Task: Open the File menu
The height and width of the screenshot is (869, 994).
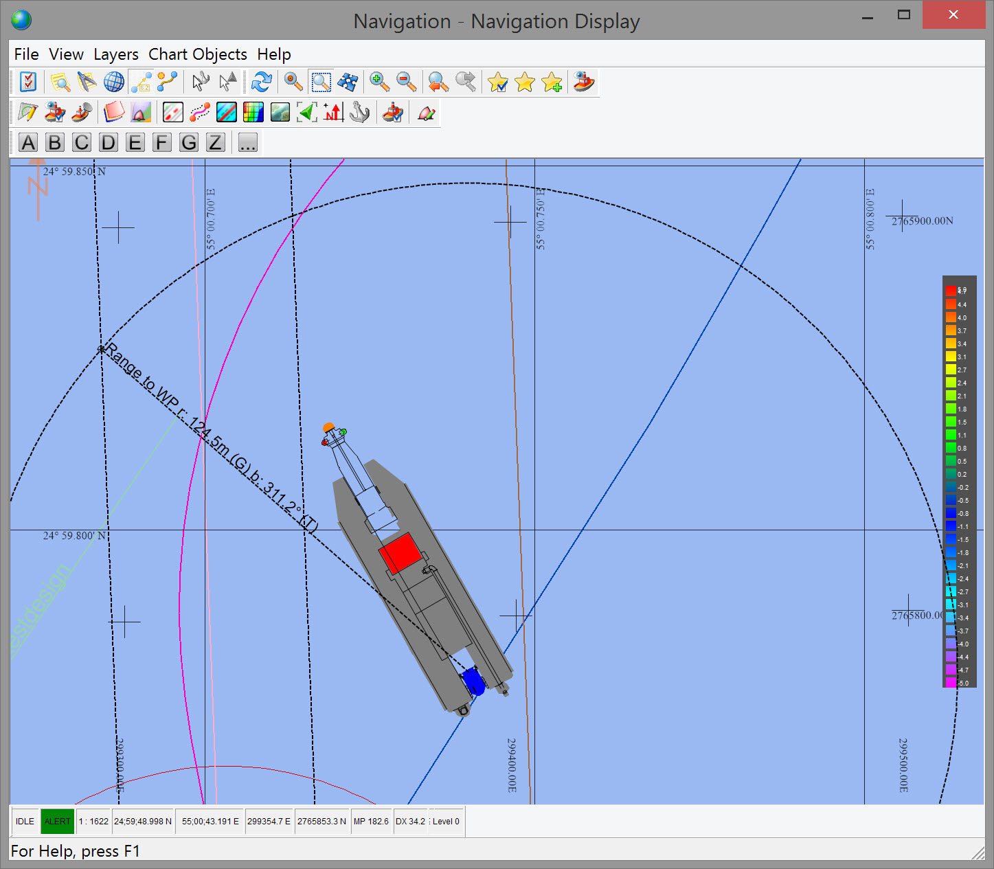Action: [26, 54]
